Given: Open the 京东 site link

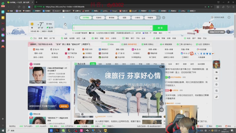Looking at the screenshot, I should click(71, 57).
